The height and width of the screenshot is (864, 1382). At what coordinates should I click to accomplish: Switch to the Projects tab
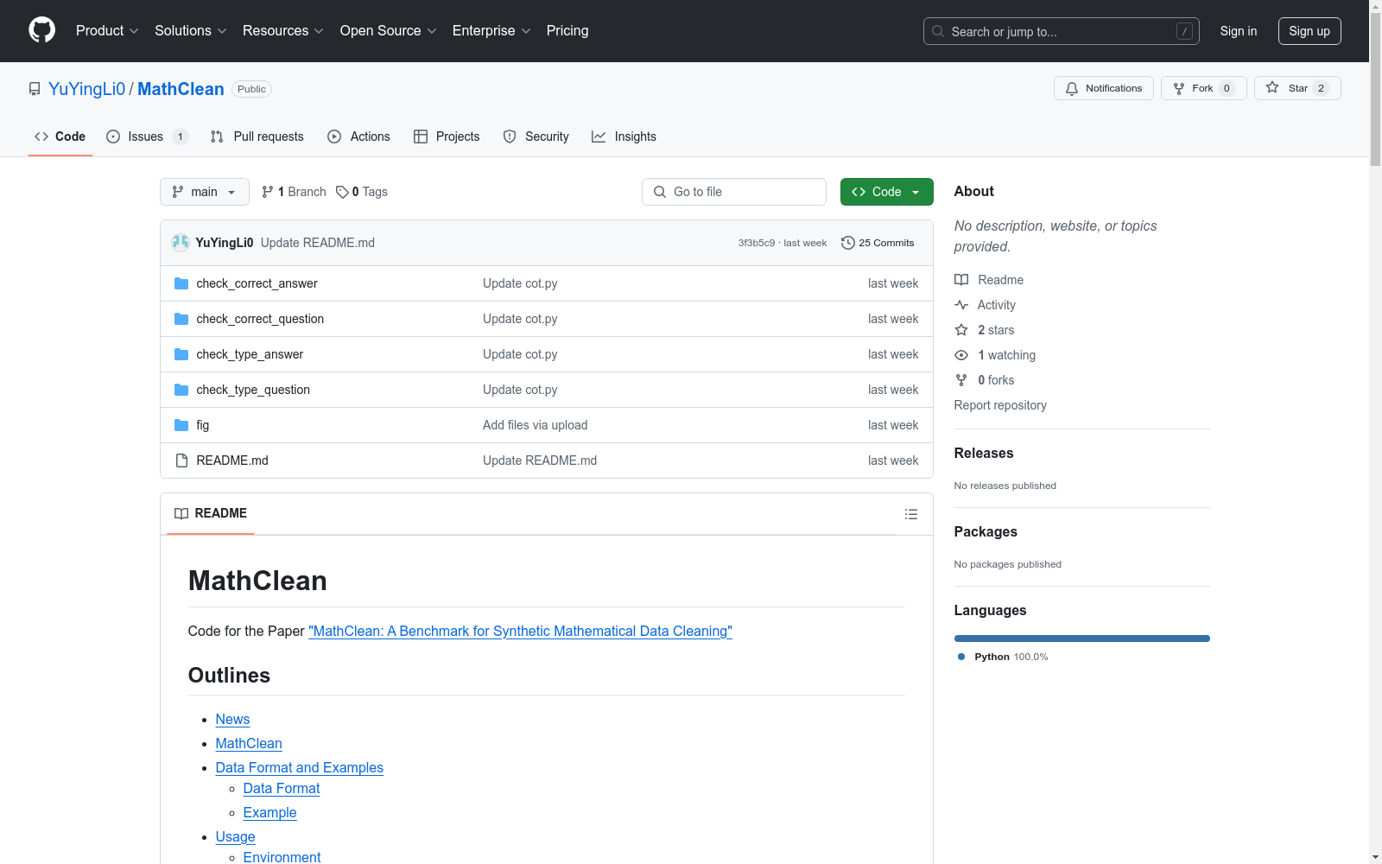[447, 137]
